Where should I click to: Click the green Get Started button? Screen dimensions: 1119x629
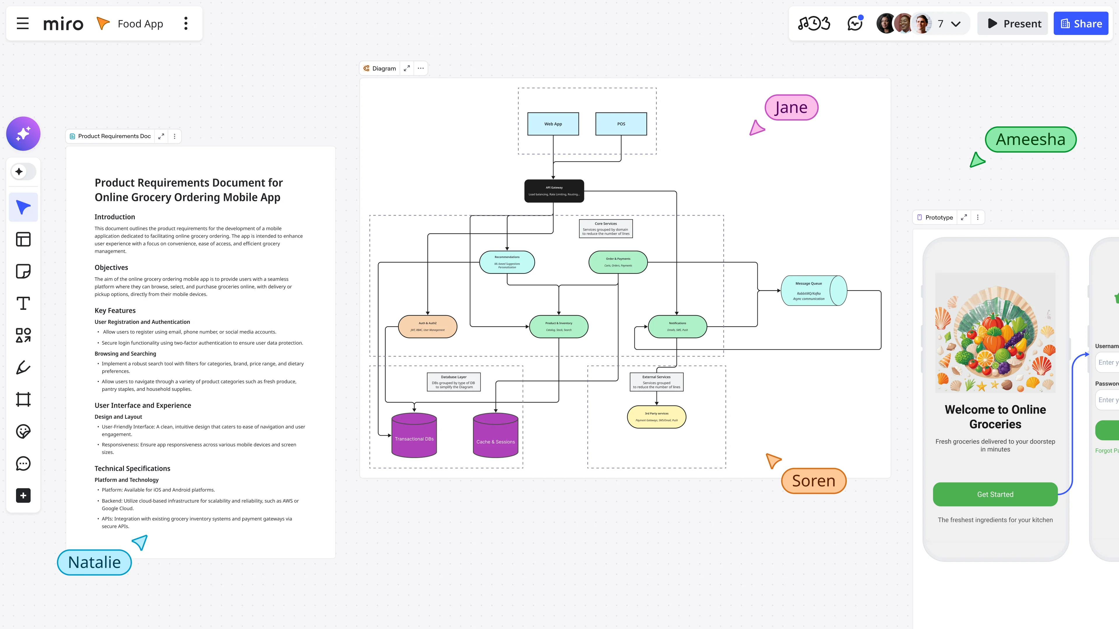pos(995,494)
